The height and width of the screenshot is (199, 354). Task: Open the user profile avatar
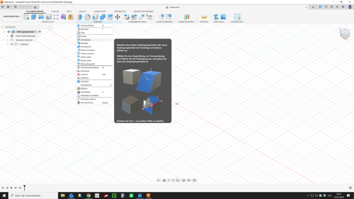coord(350,7)
